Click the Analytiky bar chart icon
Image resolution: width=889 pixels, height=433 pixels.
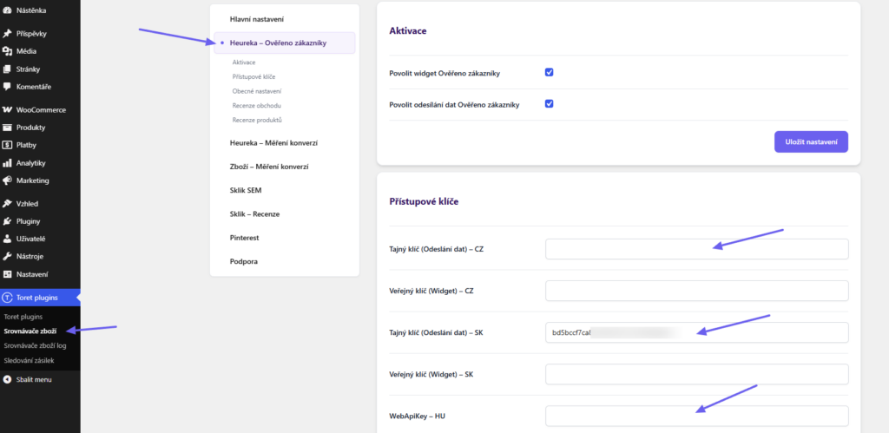(7, 163)
